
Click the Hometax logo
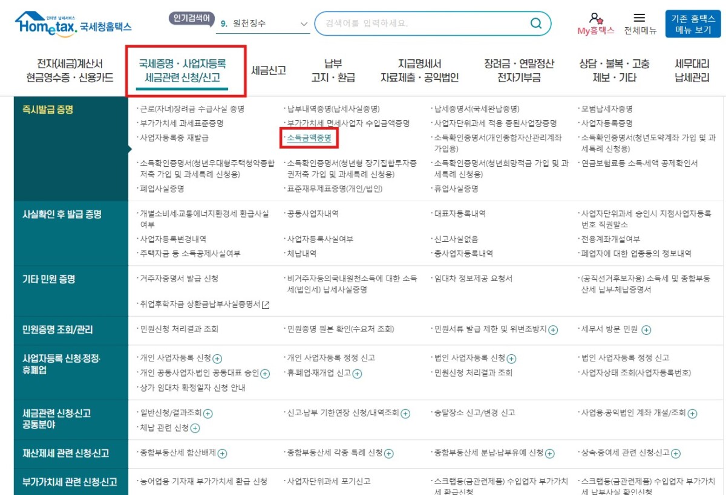pyautogui.click(x=73, y=24)
